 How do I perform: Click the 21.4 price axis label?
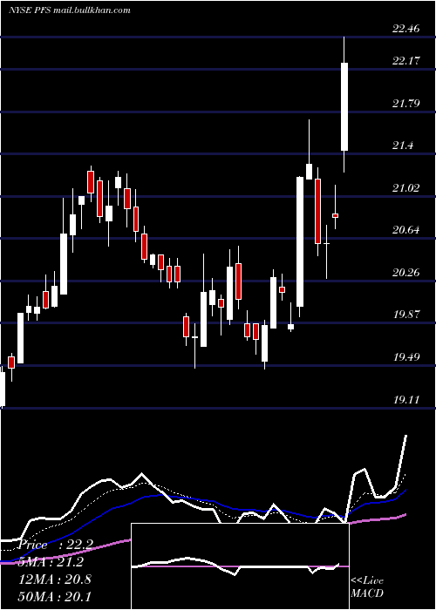click(x=403, y=146)
